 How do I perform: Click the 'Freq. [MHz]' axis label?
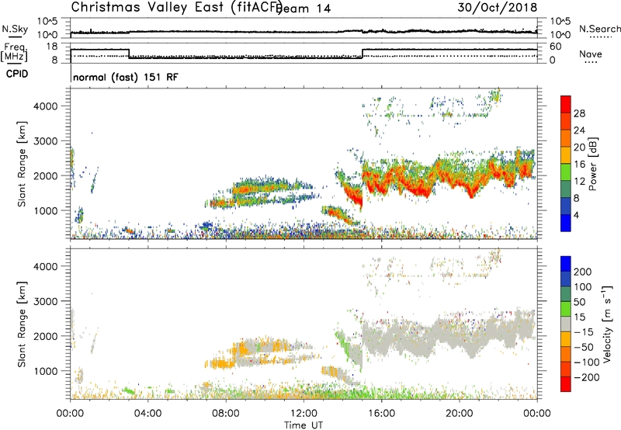pyautogui.click(x=15, y=52)
